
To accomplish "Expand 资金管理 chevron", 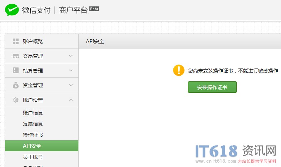I will tap(71, 85).
